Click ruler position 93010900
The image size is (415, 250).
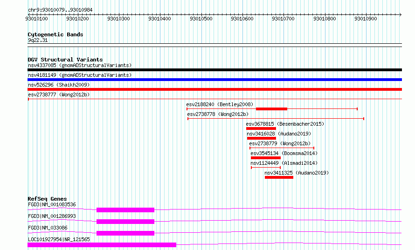click(366, 19)
